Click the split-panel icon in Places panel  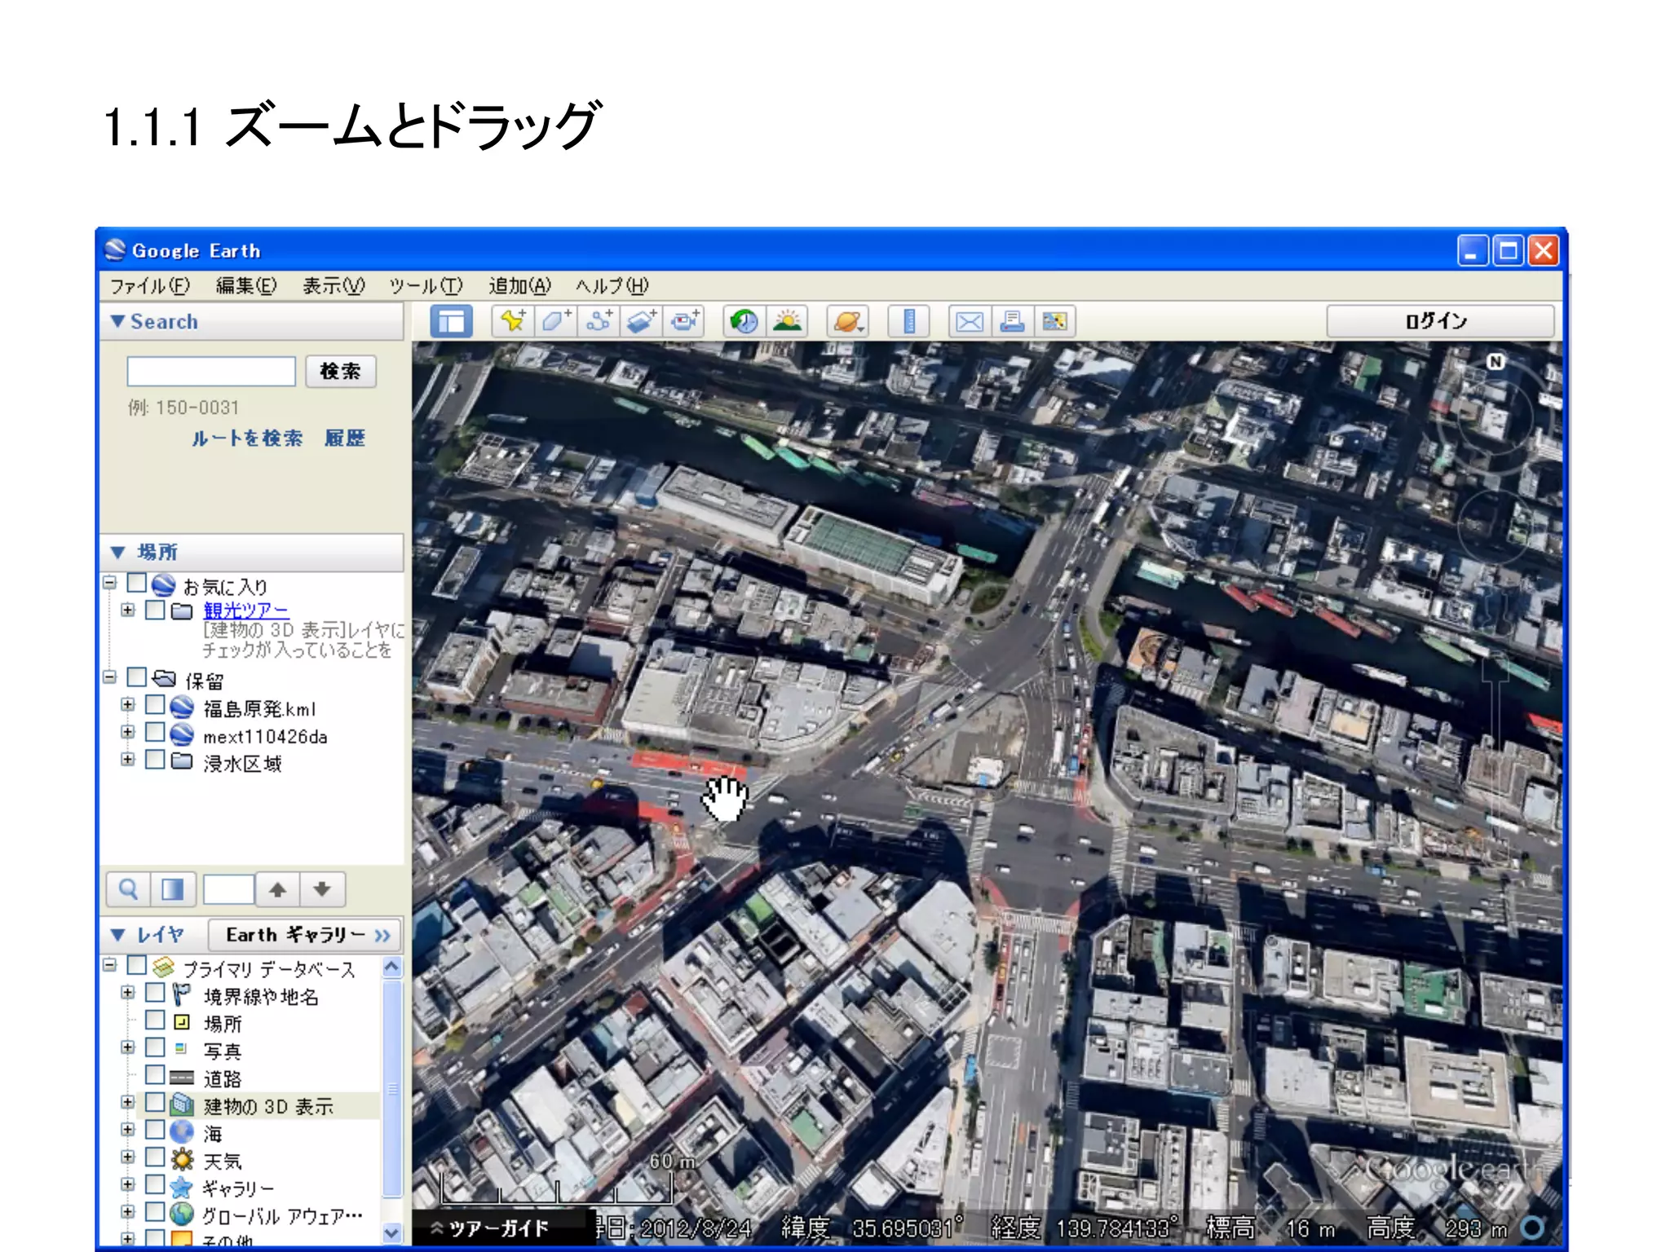[x=172, y=888]
